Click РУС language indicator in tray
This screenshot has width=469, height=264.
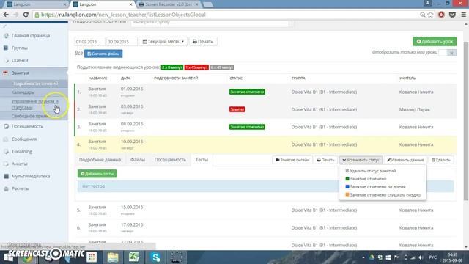432,257
